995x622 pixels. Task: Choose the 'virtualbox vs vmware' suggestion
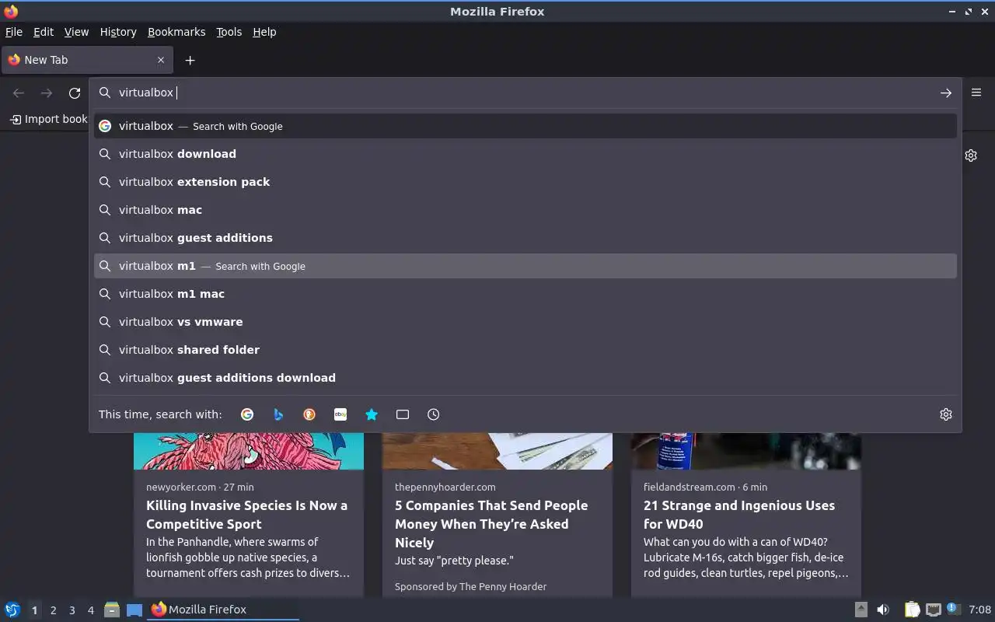coord(525,322)
